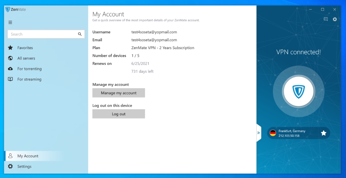Click the globe icon beside All servers

10,58
